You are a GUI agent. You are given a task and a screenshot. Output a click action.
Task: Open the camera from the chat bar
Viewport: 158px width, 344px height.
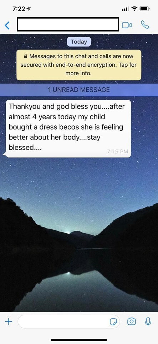(x=131, y=322)
